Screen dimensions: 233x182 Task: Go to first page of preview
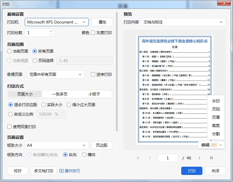pyautogui.click(x=138, y=158)
